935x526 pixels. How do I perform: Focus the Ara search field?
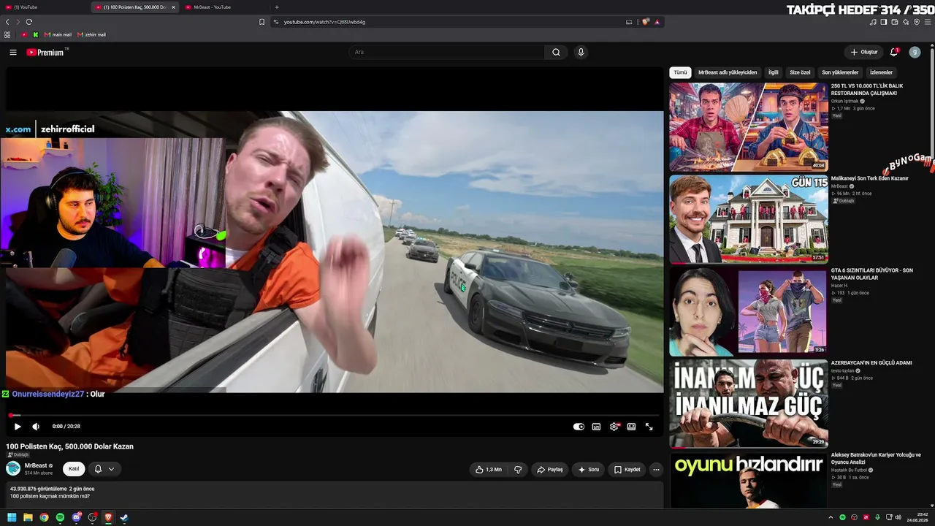(x=447, y=53)
